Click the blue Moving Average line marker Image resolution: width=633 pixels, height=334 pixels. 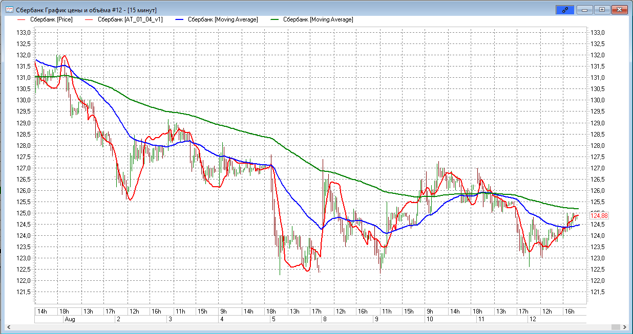point(179,19)
